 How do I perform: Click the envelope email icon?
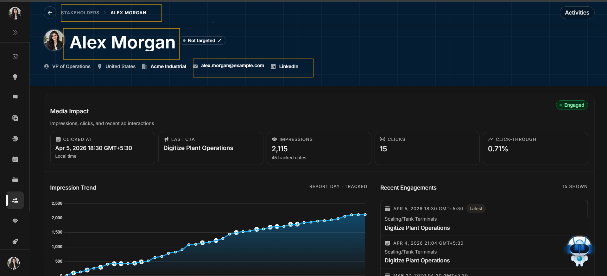tap(195, 66)
